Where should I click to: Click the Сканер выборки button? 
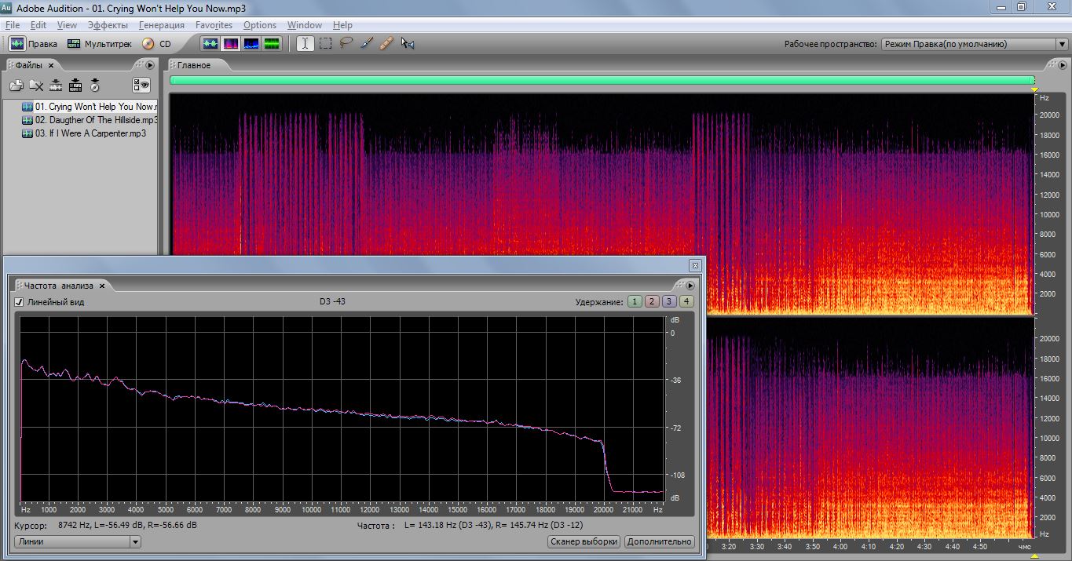[x=584, y=541]
